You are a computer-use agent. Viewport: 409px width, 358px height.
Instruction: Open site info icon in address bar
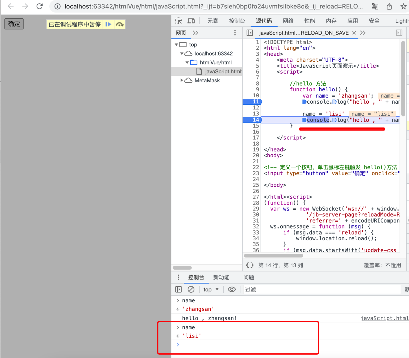[x=58, y=6]
